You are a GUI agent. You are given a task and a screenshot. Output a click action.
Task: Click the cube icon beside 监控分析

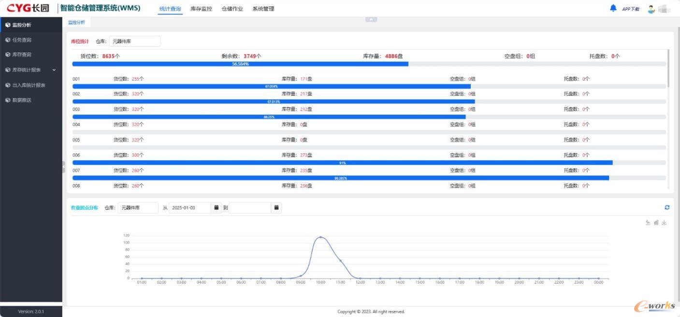point(8,25)
